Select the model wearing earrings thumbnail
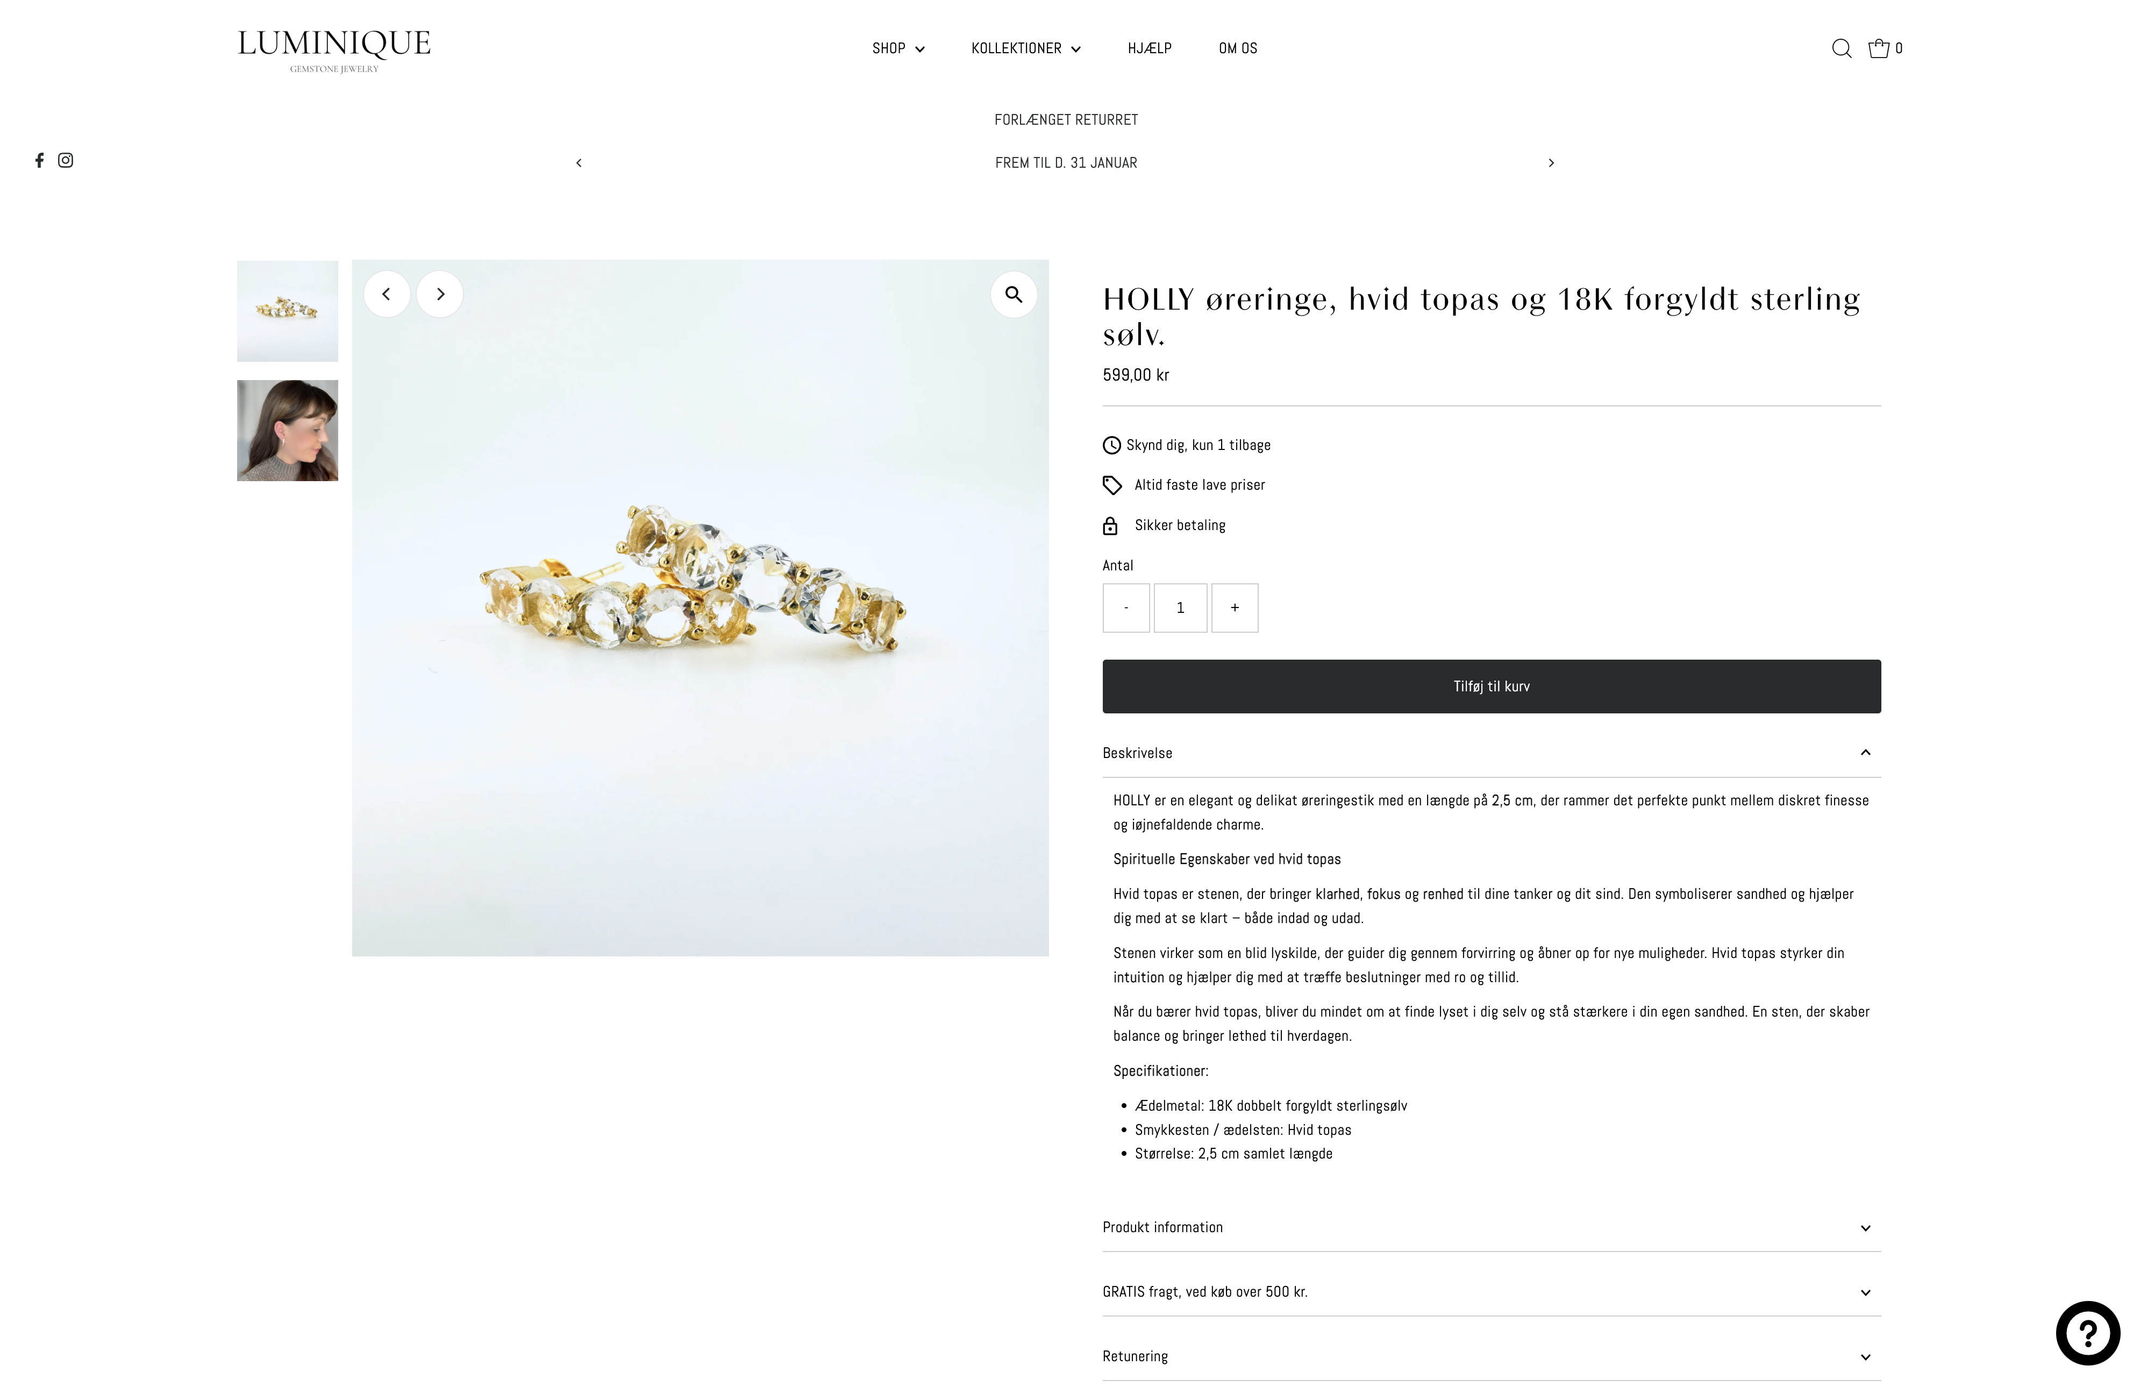Viewport: 2140px width, 1387px height. click(288, 431)
